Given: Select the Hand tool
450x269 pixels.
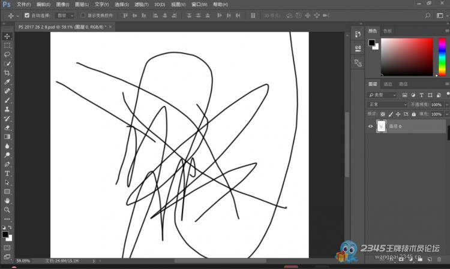Looking at the screenshot, I should pyautogui.click(x=7, y=201).
